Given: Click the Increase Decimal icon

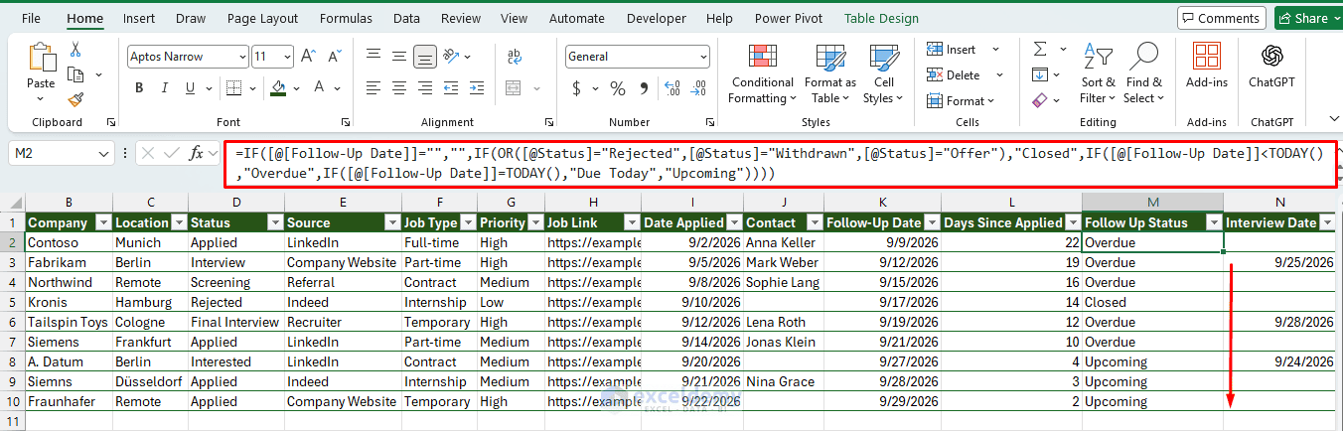Looking at the screenshot, I should (x=671, y=88).
